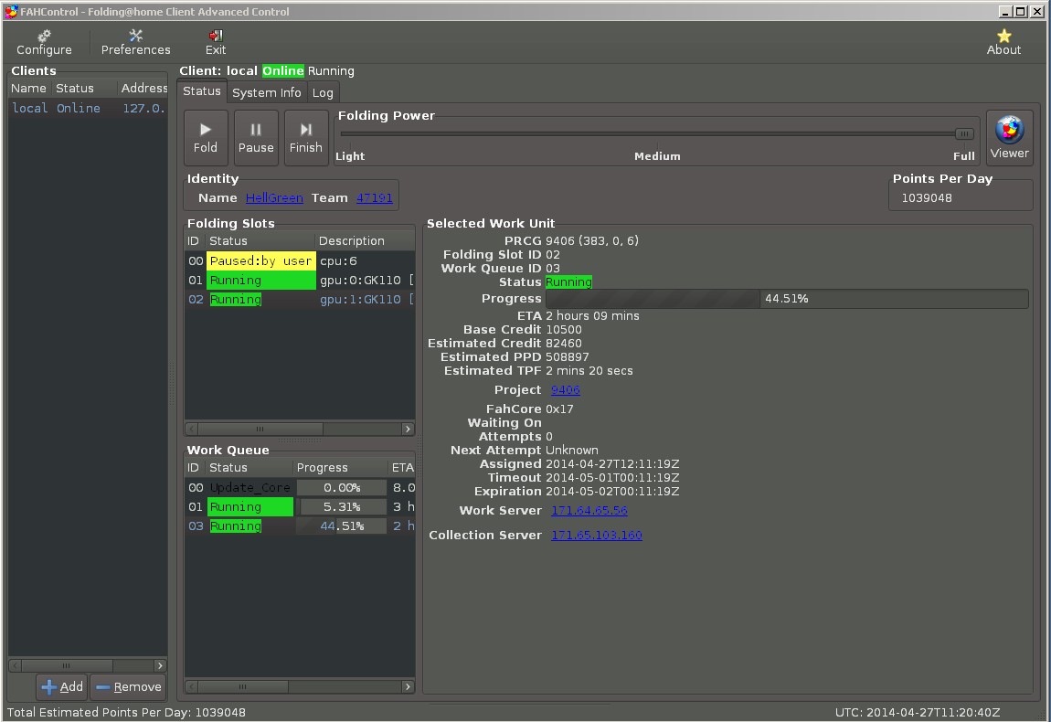Pause folding with the Pause button
The height and width of the screenshot is (722, 1051).
[255, 137]
